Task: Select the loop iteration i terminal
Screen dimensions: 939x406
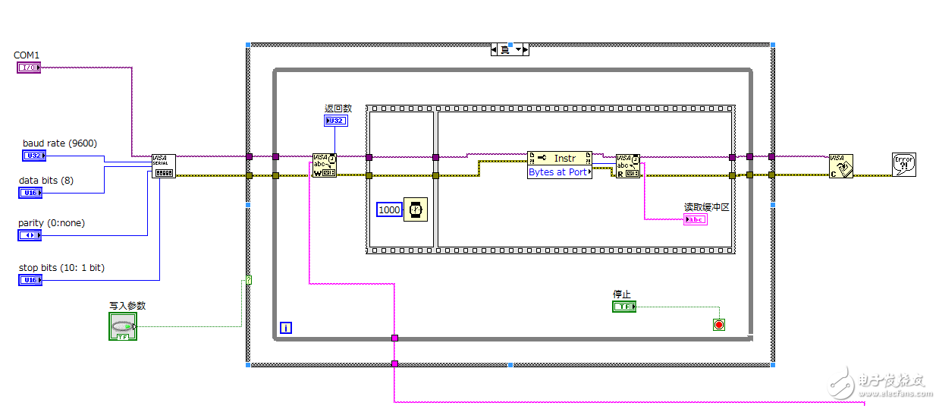Action: (286, 328)
